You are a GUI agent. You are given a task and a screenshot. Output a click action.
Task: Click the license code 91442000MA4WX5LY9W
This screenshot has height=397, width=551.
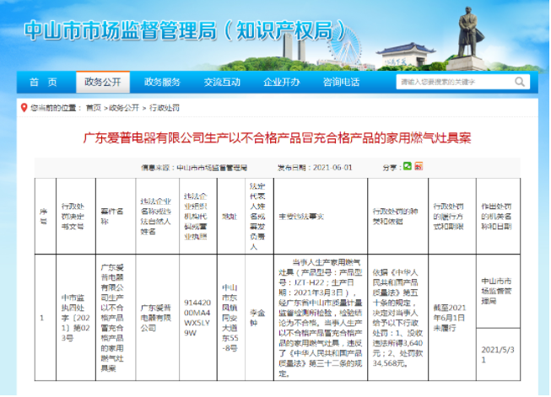(x=198, y=318)
